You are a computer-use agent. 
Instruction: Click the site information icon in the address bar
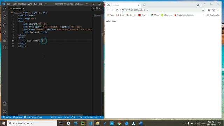[x=123, y=10]
